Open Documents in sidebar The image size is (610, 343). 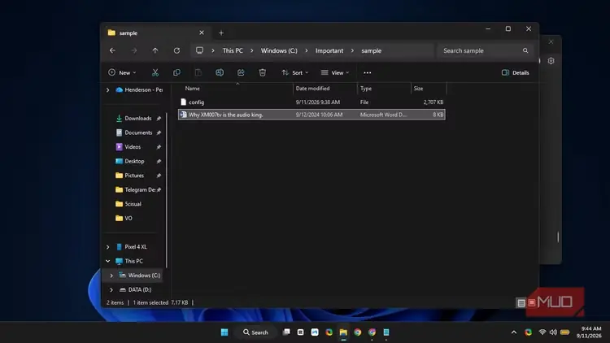(138, 132)
